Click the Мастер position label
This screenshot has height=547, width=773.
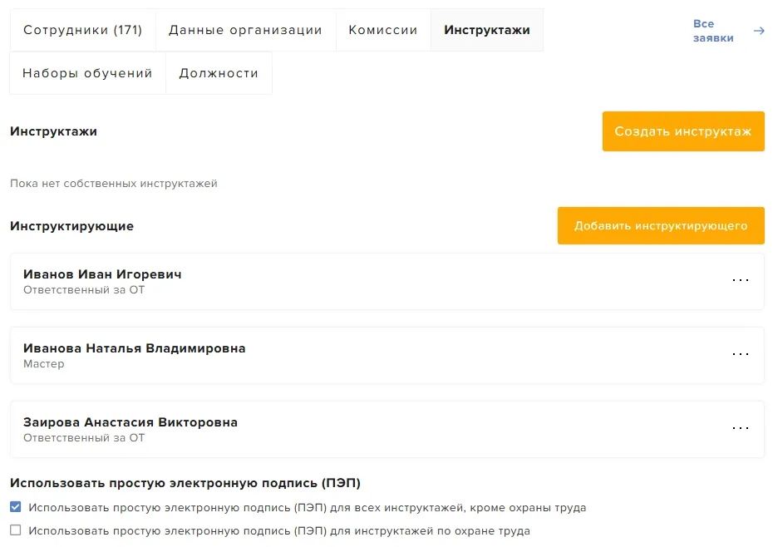[44, 364]
